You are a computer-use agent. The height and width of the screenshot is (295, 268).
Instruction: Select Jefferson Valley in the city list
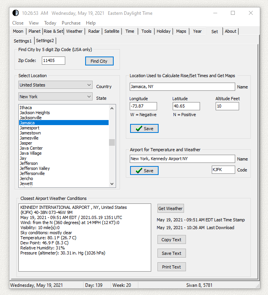pos(64,168)
